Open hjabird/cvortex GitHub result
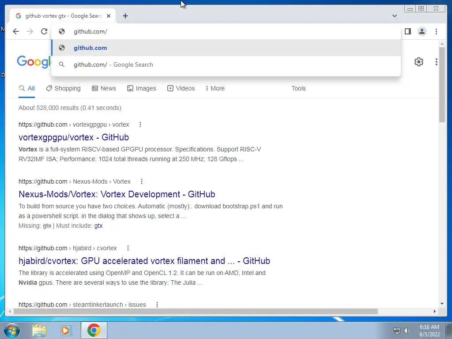 pyautogui.click(x=144, y=261)
